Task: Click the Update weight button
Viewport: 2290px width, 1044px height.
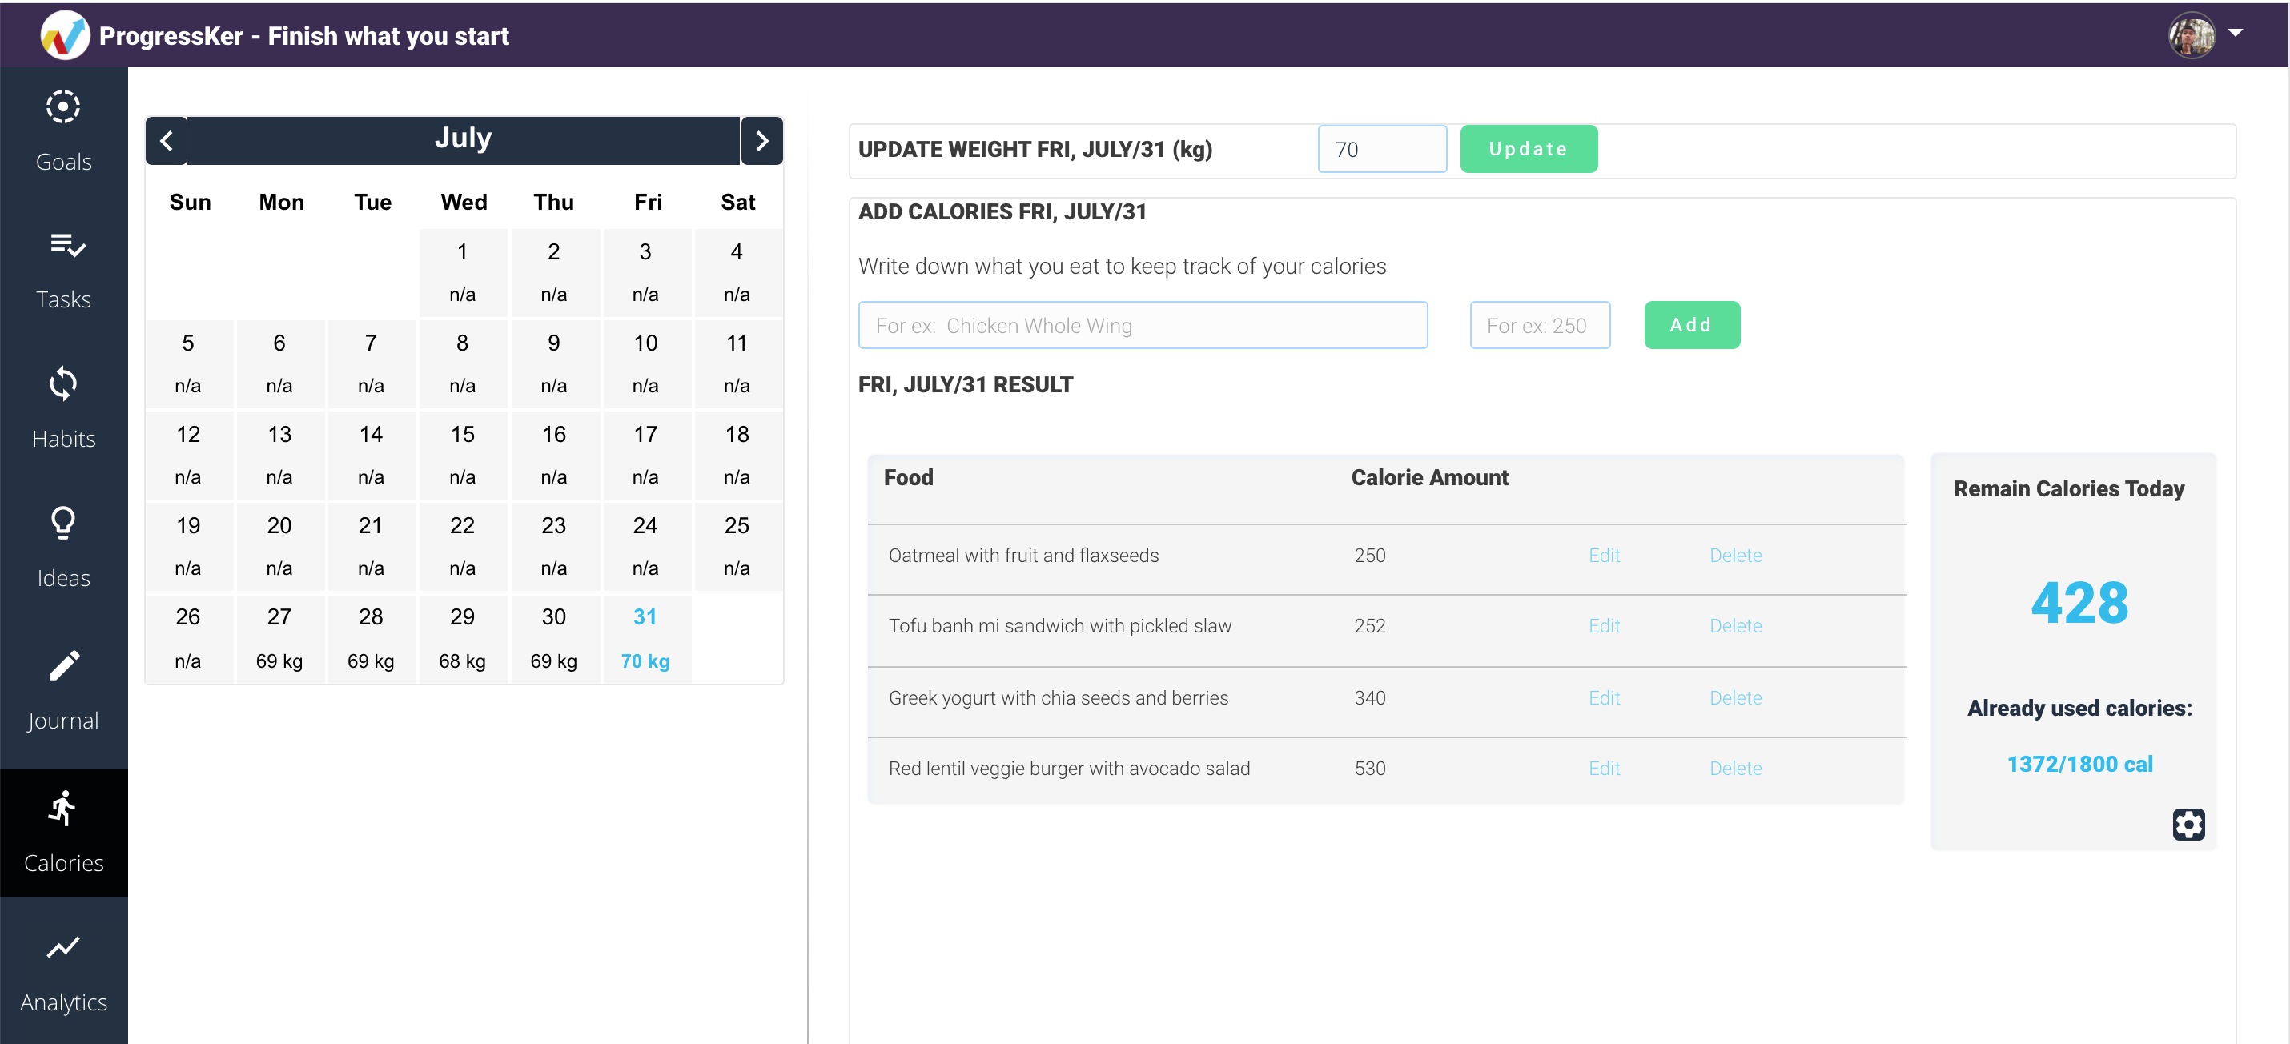Action: point(1527,148)
